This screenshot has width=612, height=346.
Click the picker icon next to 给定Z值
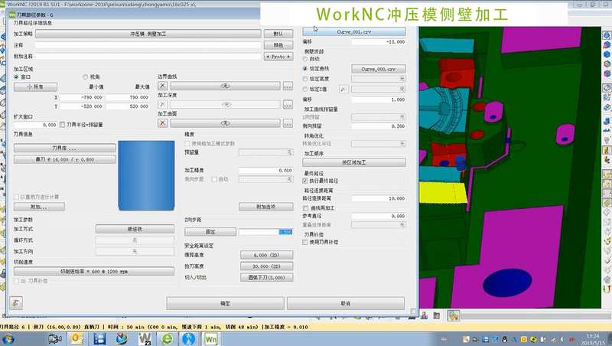(343, 90)
